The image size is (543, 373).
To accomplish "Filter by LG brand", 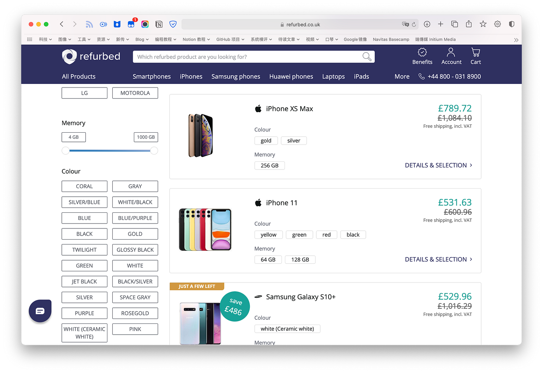I will pyautogui.click(x=84, y=93).
